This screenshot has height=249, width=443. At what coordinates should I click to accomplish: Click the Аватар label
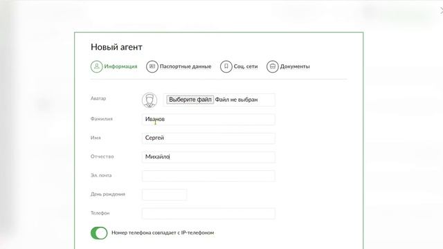[x=98, y=98]
